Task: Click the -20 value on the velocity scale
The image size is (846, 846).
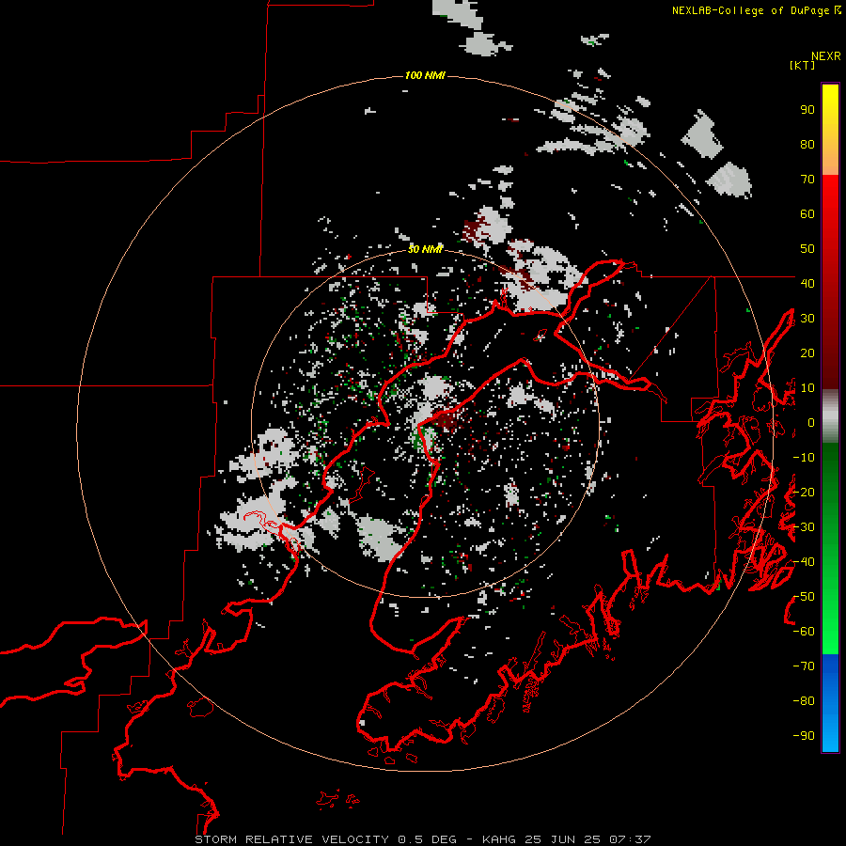Action: (804, 492)
